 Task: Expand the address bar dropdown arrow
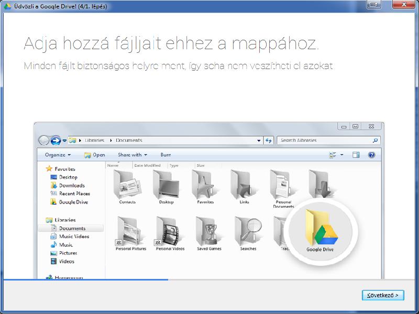click(x=259, y=140)
